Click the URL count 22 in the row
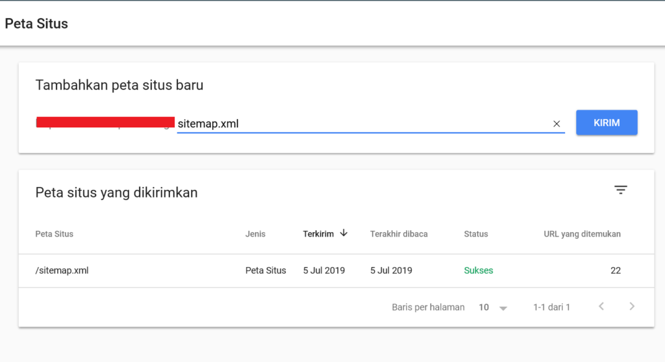 616,270
